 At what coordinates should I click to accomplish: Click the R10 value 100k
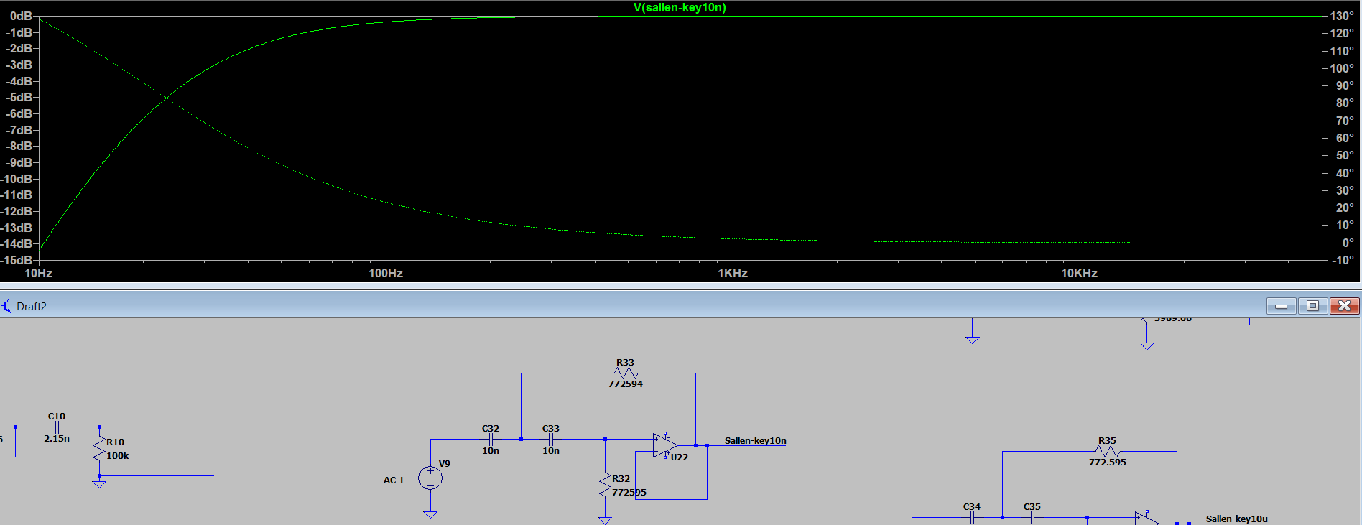(x=118, y=456)
